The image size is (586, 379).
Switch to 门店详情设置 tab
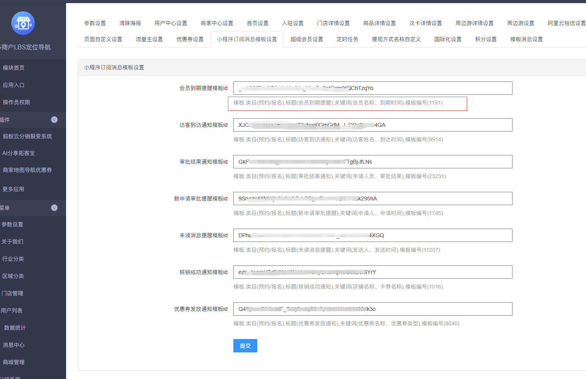click(333, 23)
